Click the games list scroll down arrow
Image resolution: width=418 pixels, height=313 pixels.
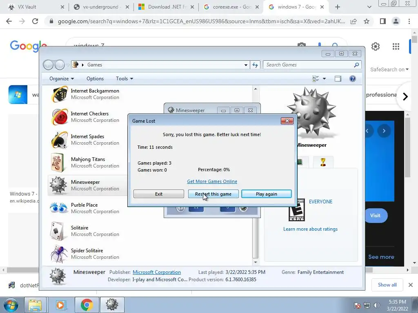click(256, 262)
